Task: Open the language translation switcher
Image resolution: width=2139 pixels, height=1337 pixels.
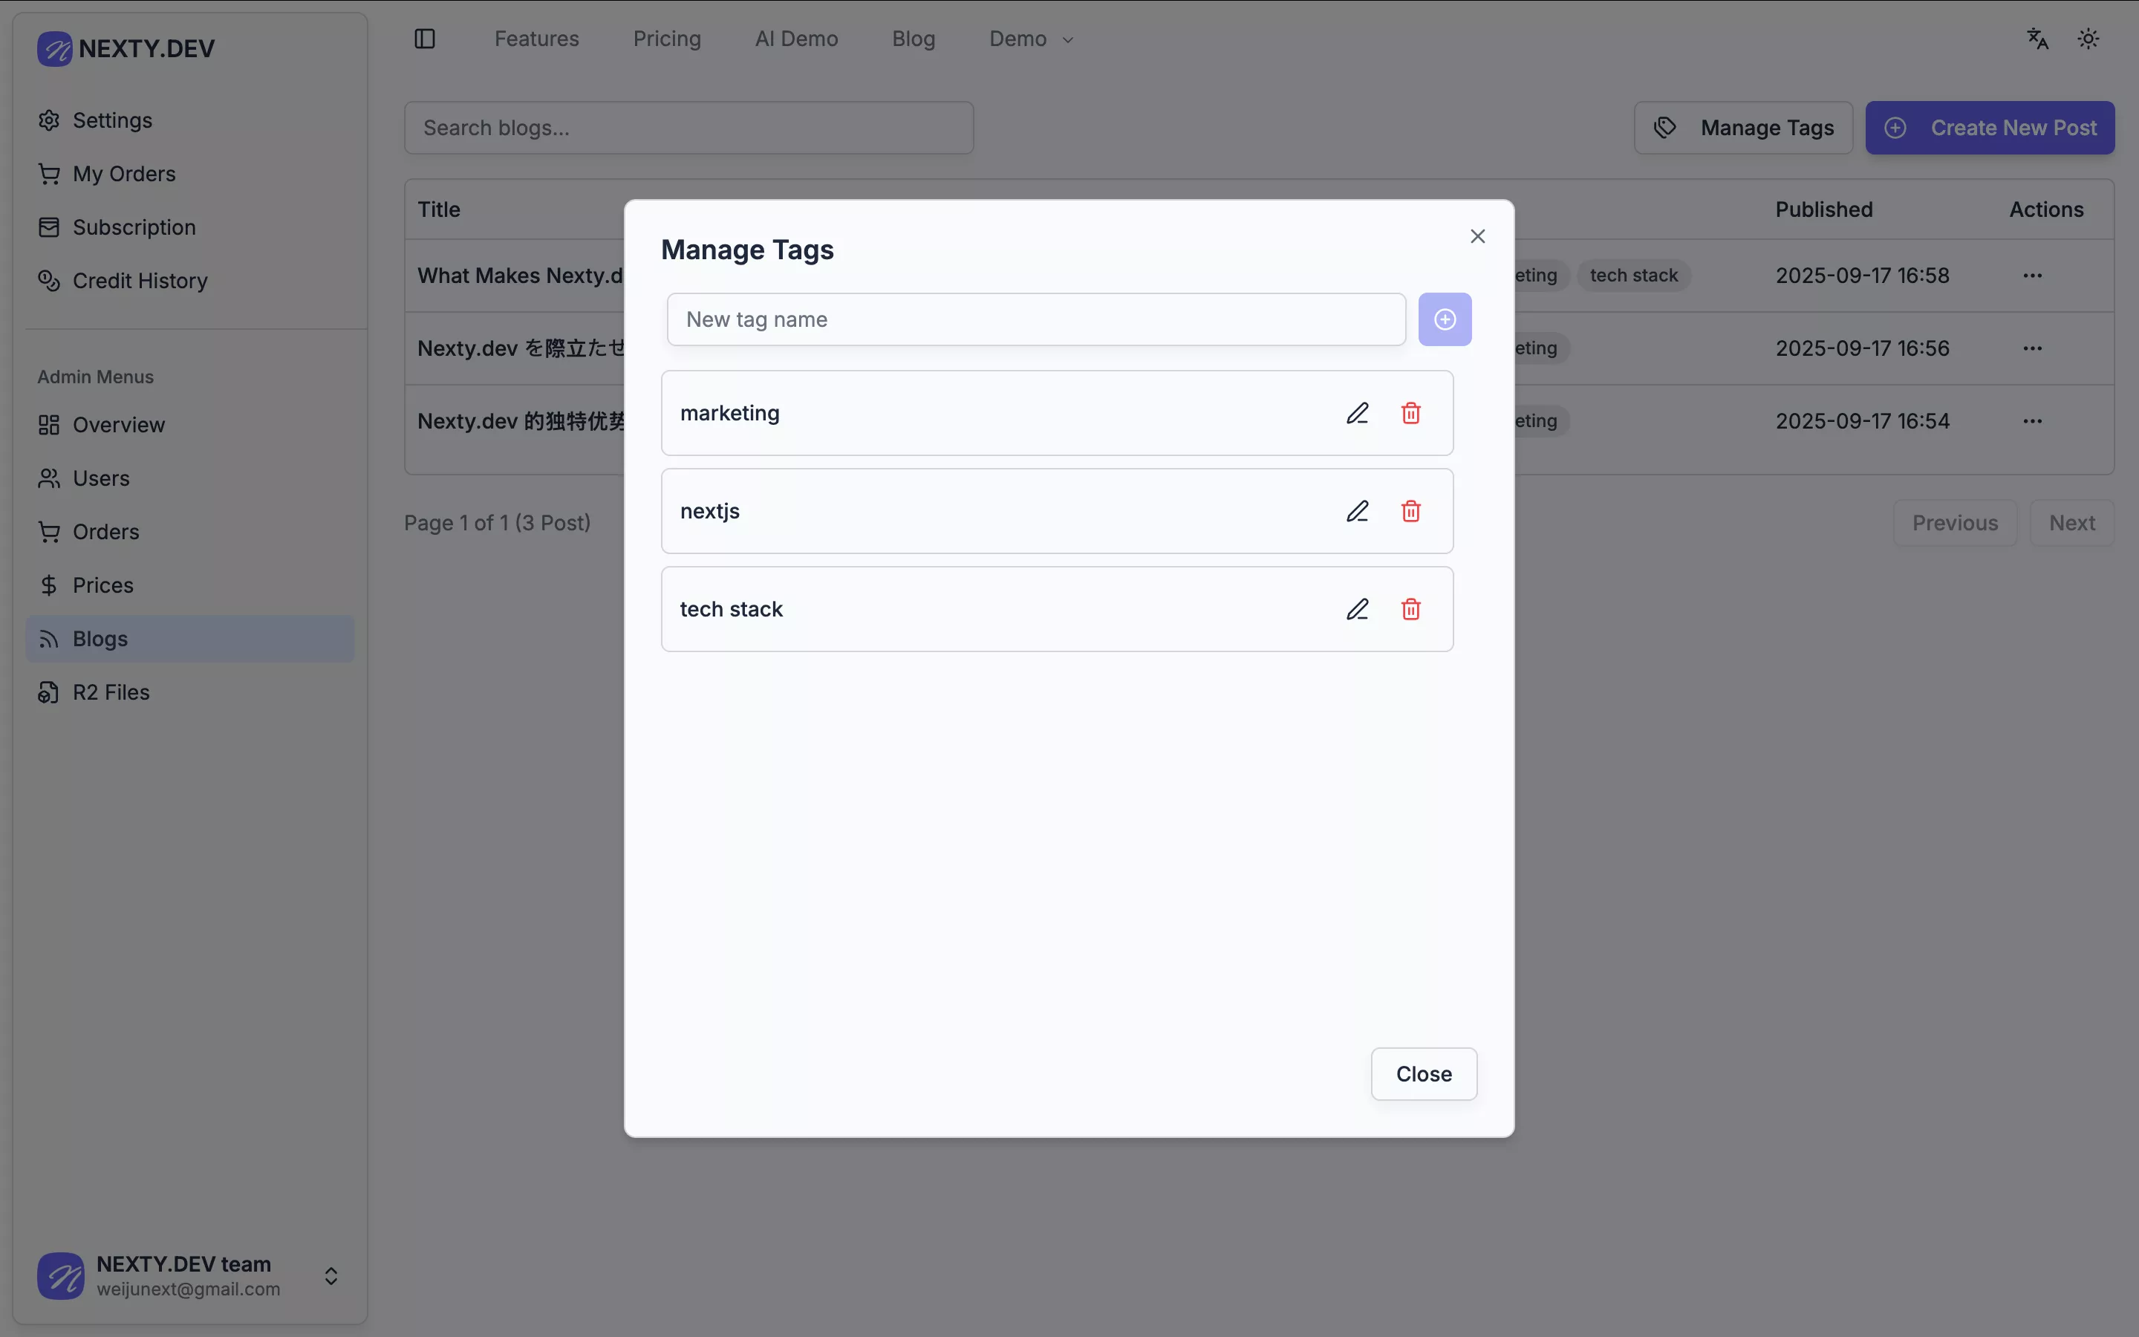Action: tap(2037, 39)
